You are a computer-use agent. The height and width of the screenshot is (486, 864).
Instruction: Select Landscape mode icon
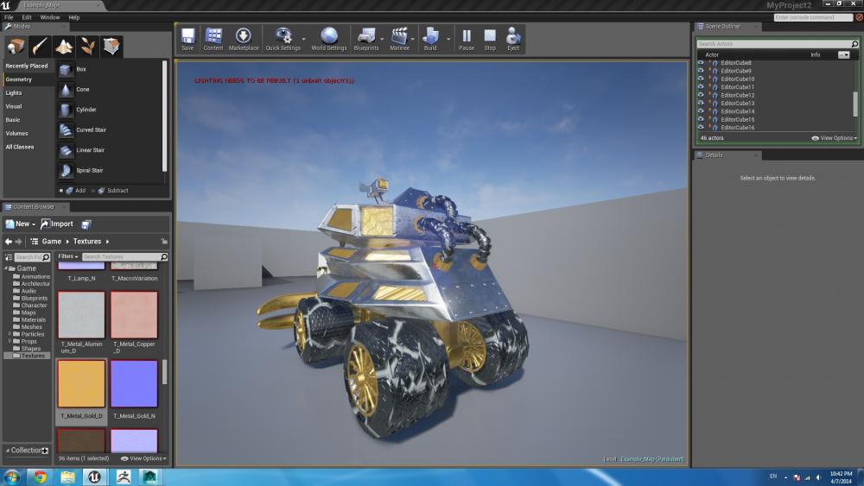(64, 47)
